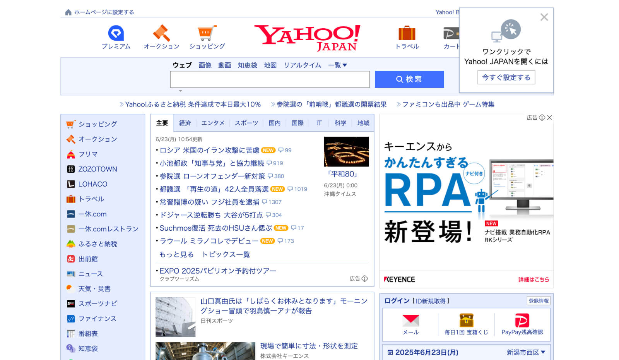
Task: Click ID新規取得 link
Action: coord(431,301)
